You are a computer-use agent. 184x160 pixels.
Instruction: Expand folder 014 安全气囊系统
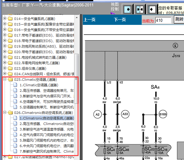[5, 18]
